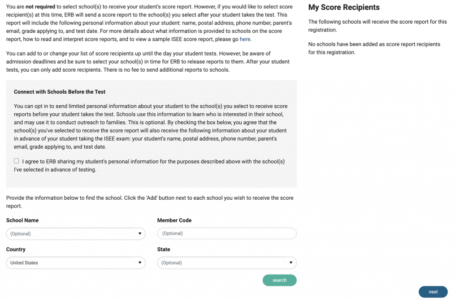Follow the "here" sample score report link

click(x=245, y=39)
